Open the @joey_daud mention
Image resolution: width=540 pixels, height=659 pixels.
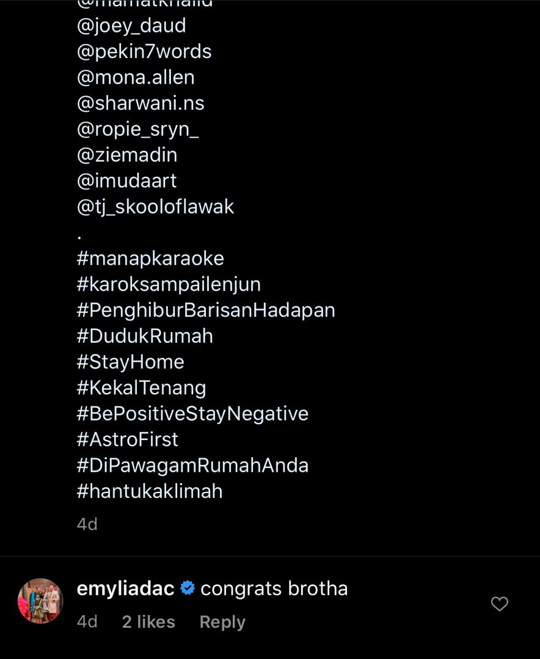(131, 26)
